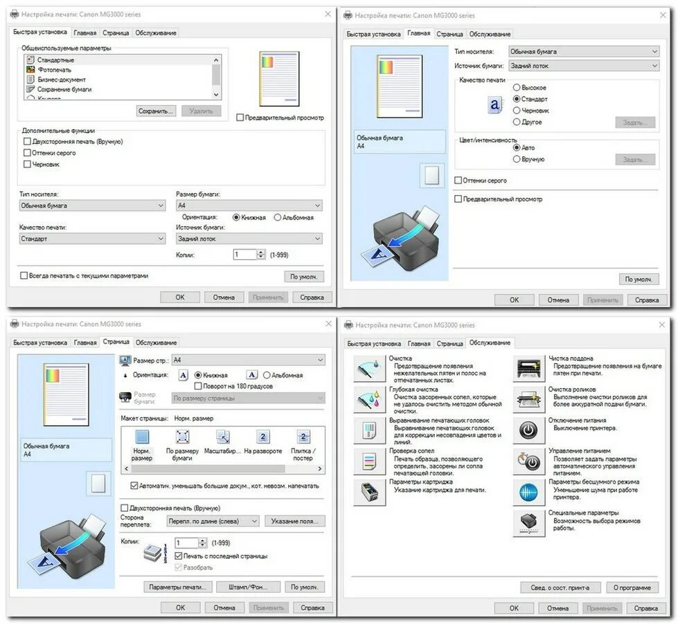Enable Двухсторонняя печать in Быстрая установка window

click(27, 141)
